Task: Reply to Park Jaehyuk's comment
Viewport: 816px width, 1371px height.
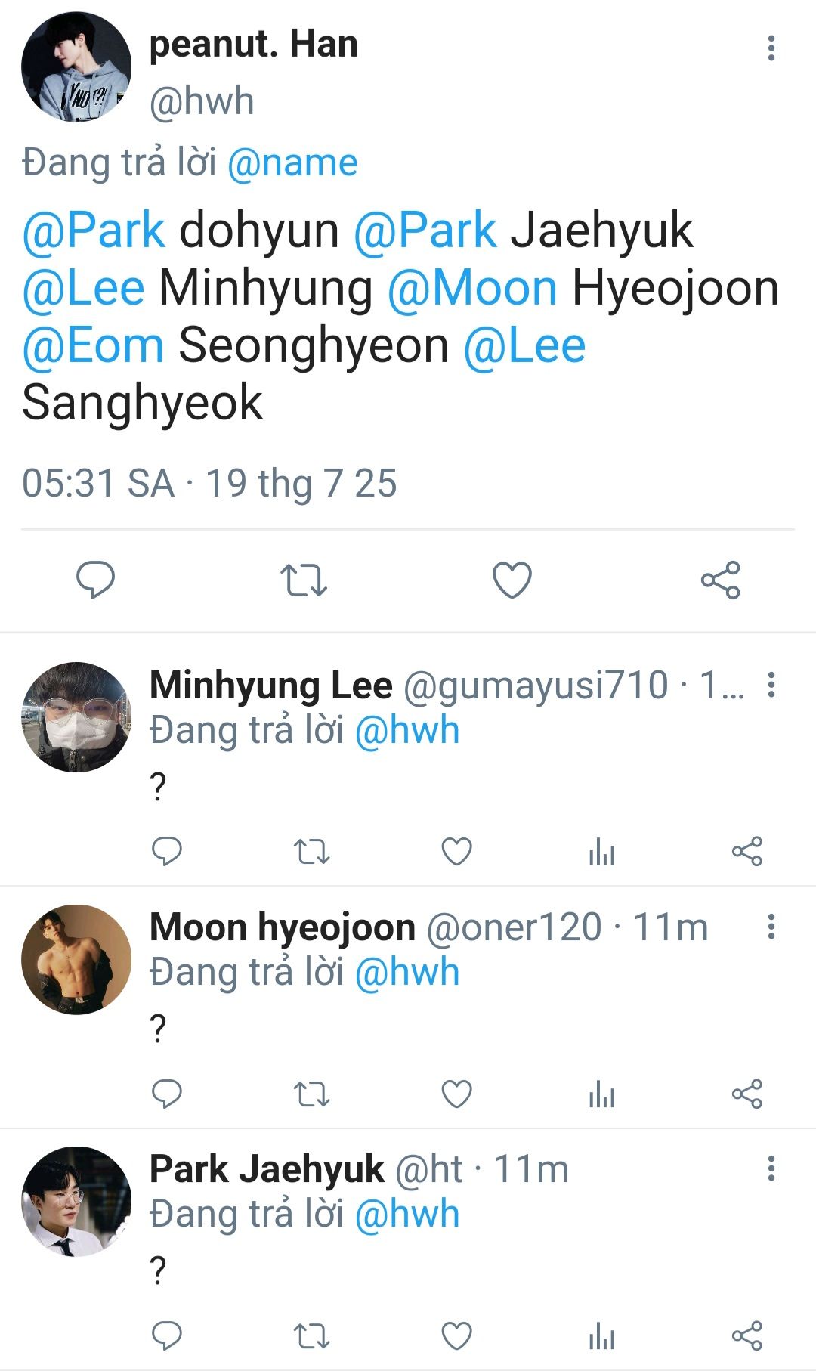Action: [167, 1335]
